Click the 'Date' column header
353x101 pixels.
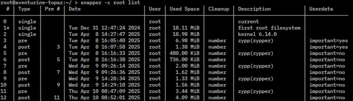pos(75,9)
